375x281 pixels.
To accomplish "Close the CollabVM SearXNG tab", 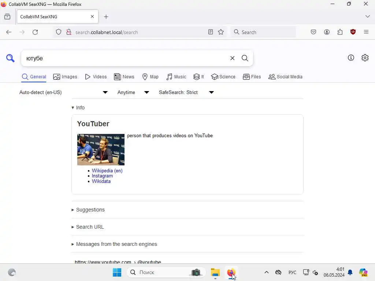I will point(92,16).
